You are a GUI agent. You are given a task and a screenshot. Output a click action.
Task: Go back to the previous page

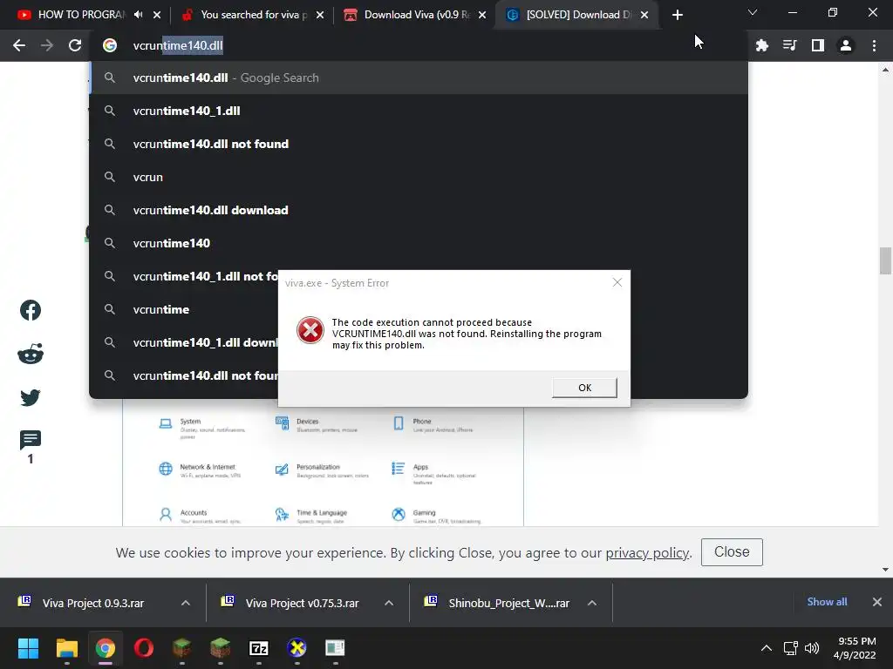click(19, 45)
